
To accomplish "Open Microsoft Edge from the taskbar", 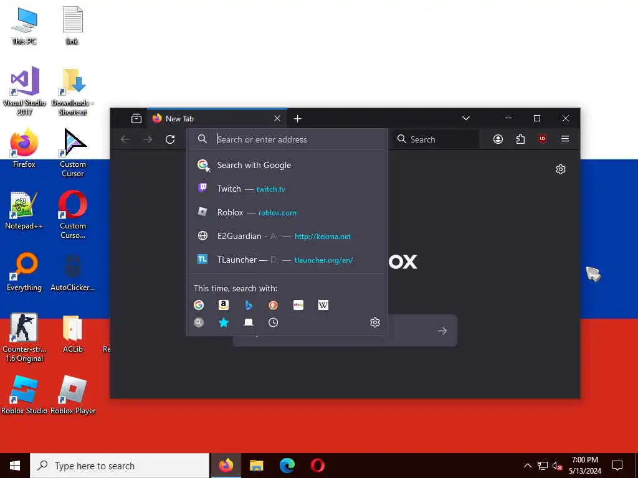I will click(x=287, y=466).
